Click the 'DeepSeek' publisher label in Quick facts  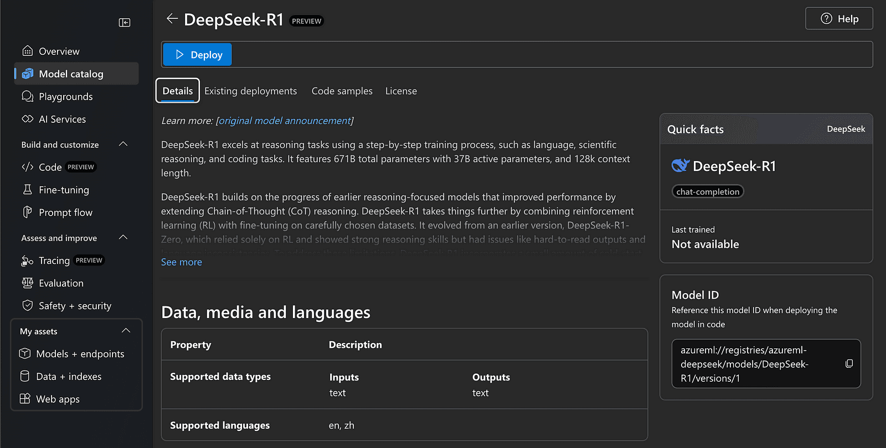[x=846, y=129]
